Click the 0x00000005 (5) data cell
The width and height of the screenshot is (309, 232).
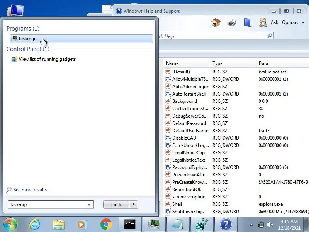(273, 167)
